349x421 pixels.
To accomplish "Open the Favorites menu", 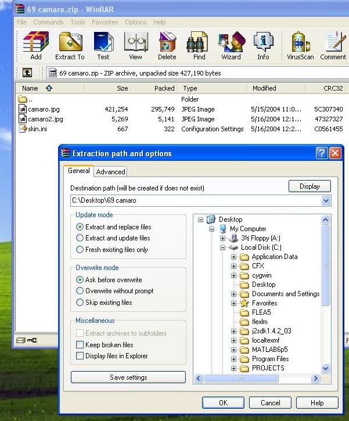I will (105, 22).
